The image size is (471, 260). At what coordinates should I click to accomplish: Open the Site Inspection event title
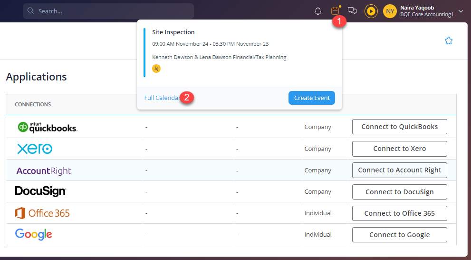point(173,32)
